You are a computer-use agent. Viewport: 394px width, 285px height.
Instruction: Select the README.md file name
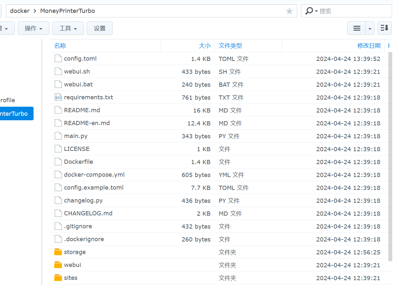tap(82, 110)
